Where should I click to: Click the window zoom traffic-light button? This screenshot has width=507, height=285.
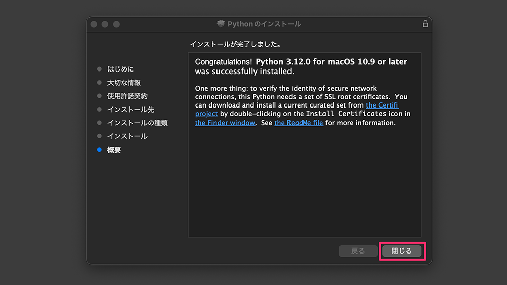[117, 24]
